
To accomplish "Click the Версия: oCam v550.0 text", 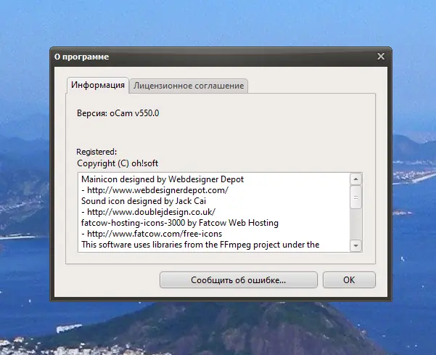I will pyautogui.click(x=118, y=113).
